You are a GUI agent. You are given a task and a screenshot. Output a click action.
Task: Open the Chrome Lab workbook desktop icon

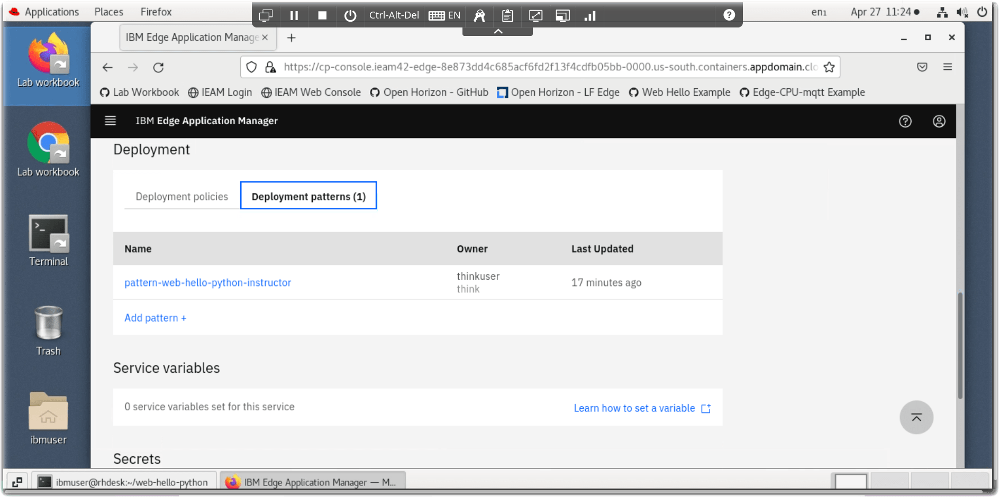(48, 150)
